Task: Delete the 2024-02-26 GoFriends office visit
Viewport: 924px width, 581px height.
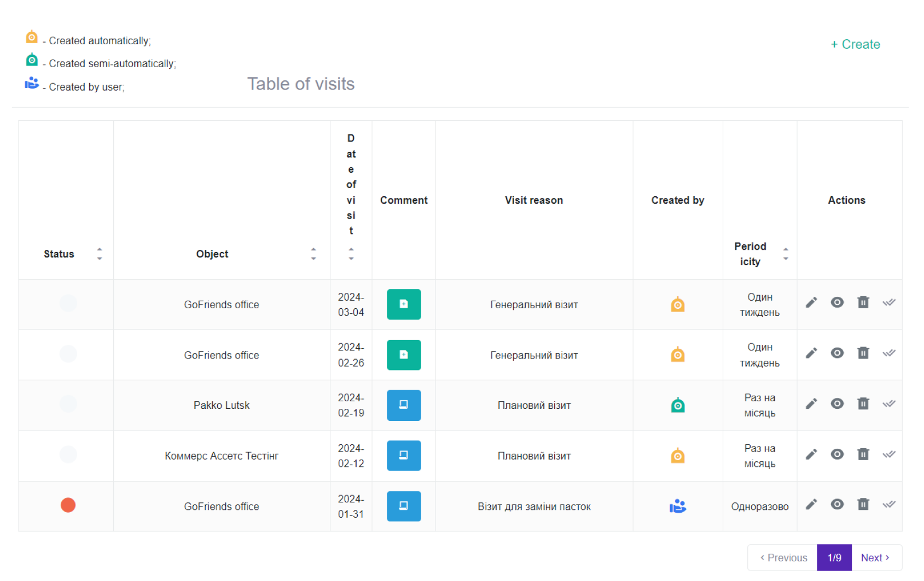Action: pyautogui.click(x=863, y=353)
